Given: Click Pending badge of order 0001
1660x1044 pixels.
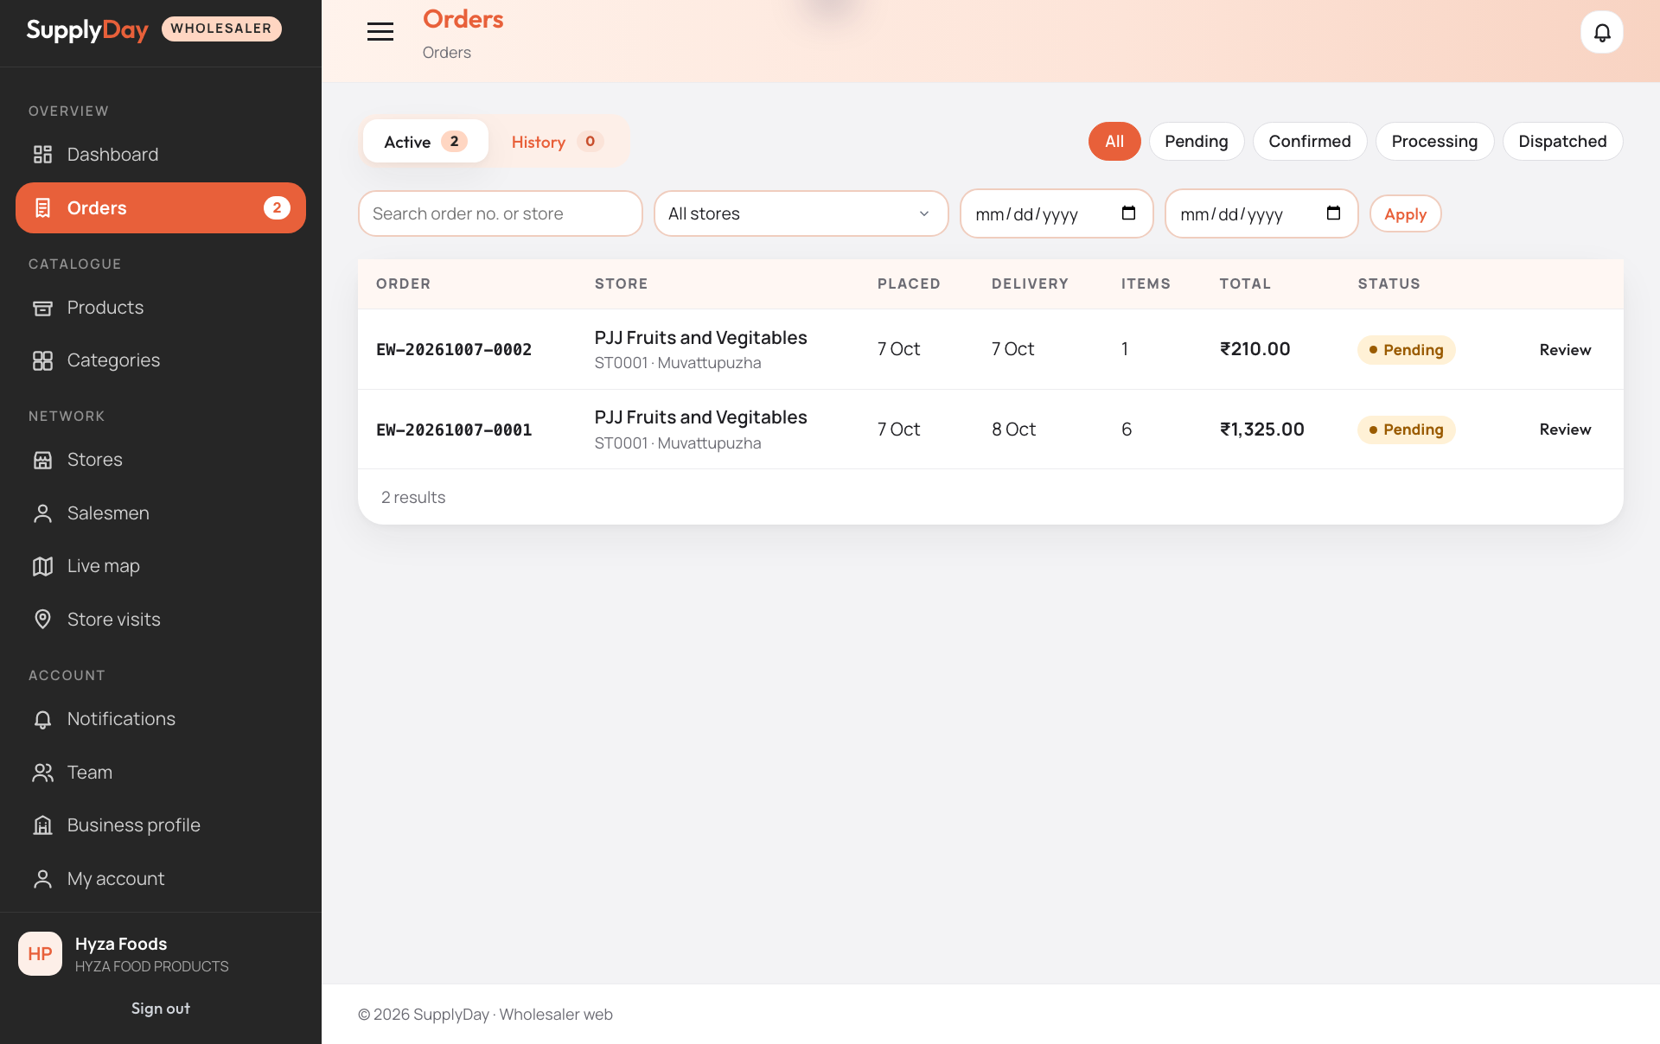Looking at the screenshot, I should click(x=1406, y=430).
